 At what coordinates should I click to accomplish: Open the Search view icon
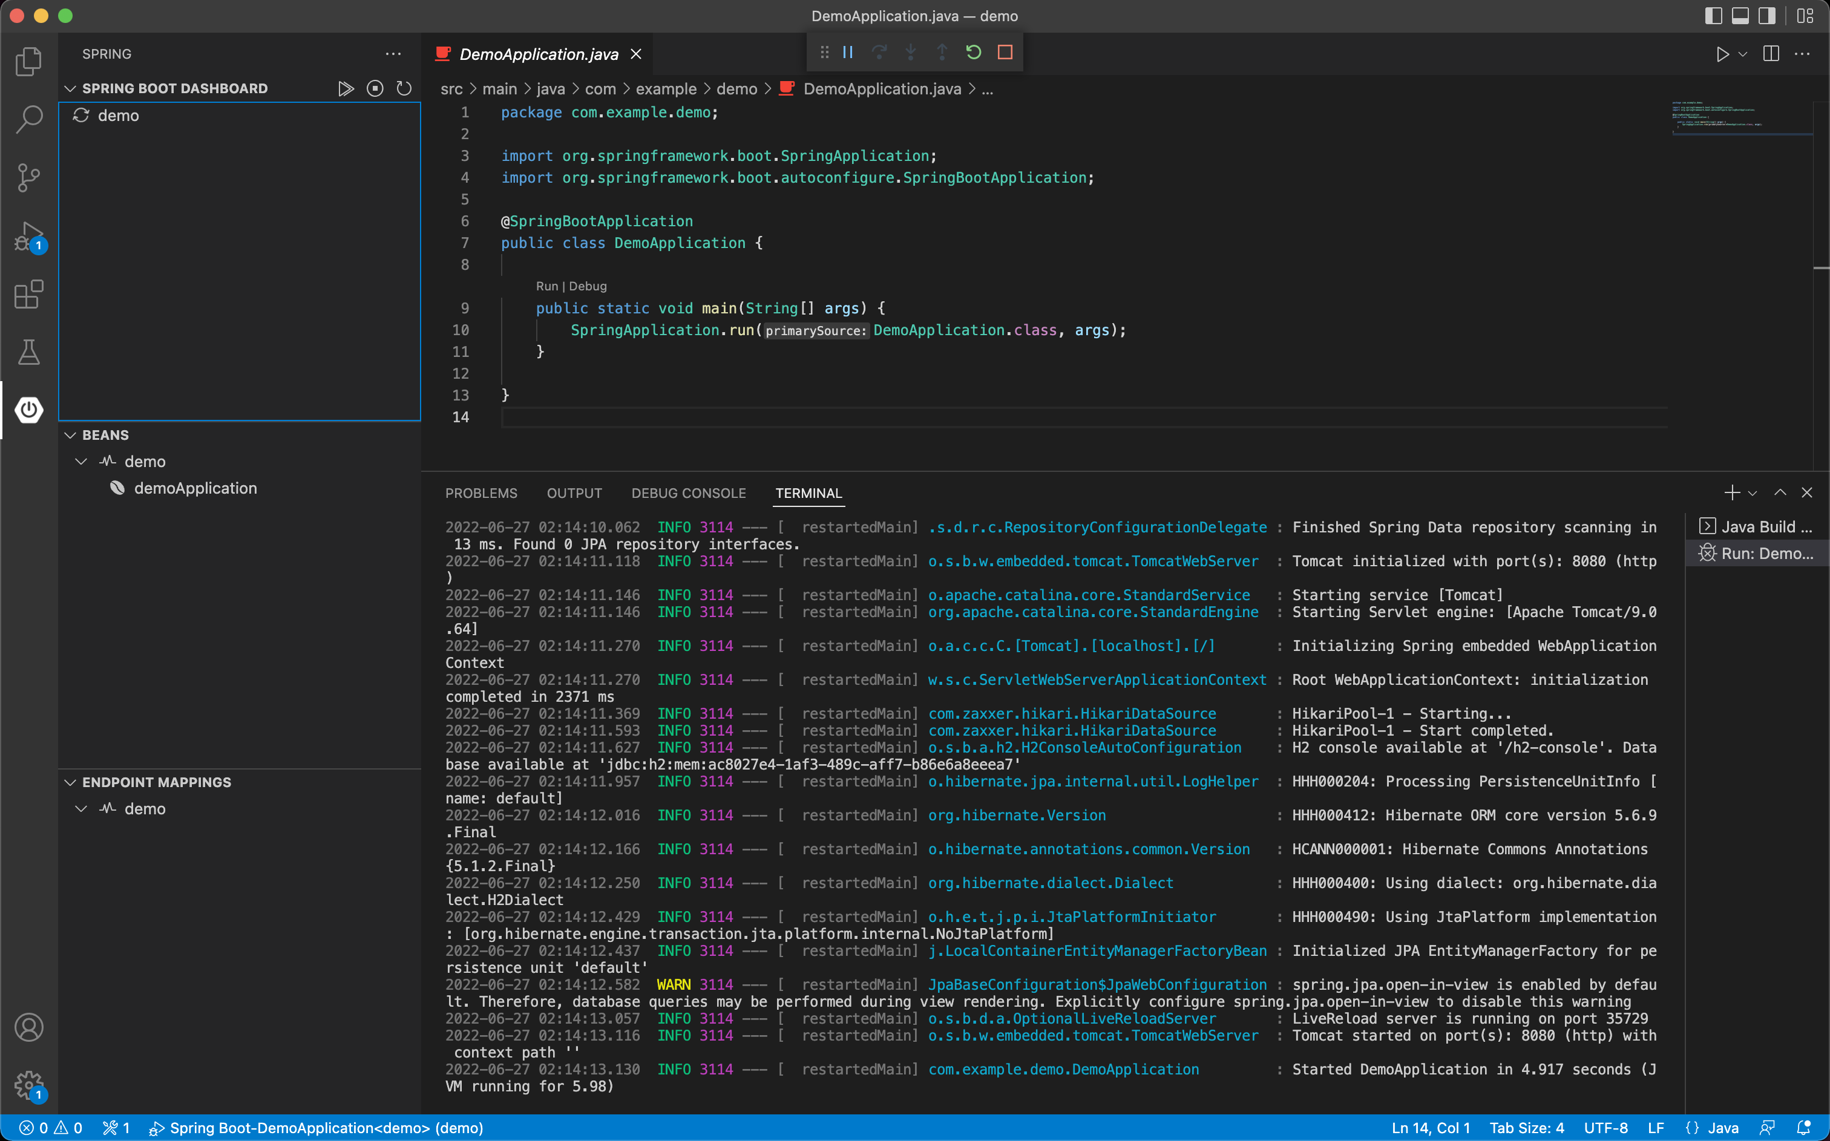(28, 119)
